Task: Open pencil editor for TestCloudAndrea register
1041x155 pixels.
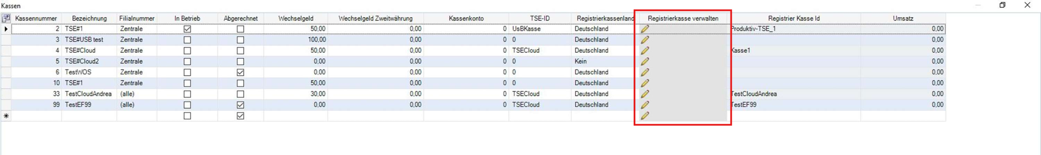Action: click(x=644, y=94)
